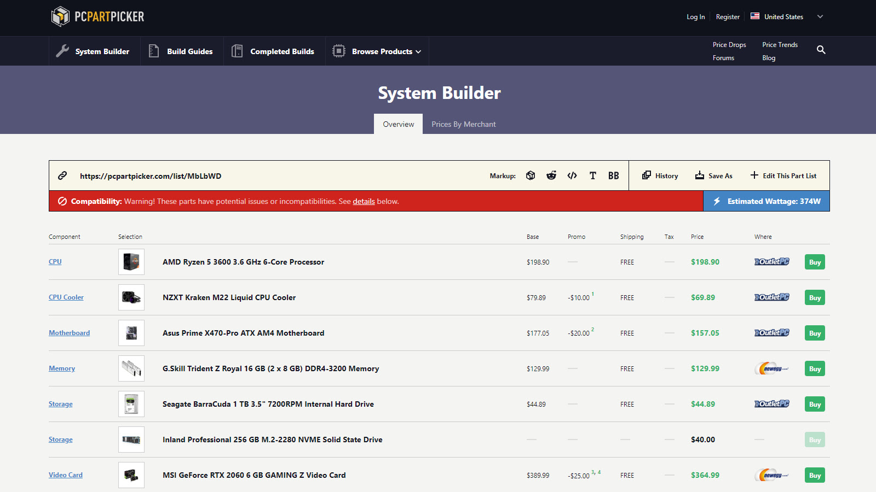Open the CPU Cooler component page
The width and height of the screenshot is (876, 492).
(66, 297)
